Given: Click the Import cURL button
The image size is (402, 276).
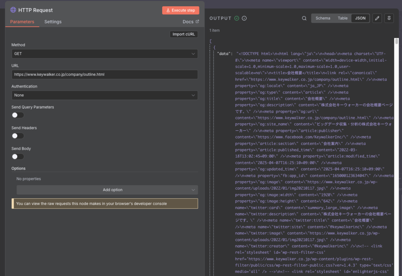Looking at the screenshot, I should [x=183, y=34].
